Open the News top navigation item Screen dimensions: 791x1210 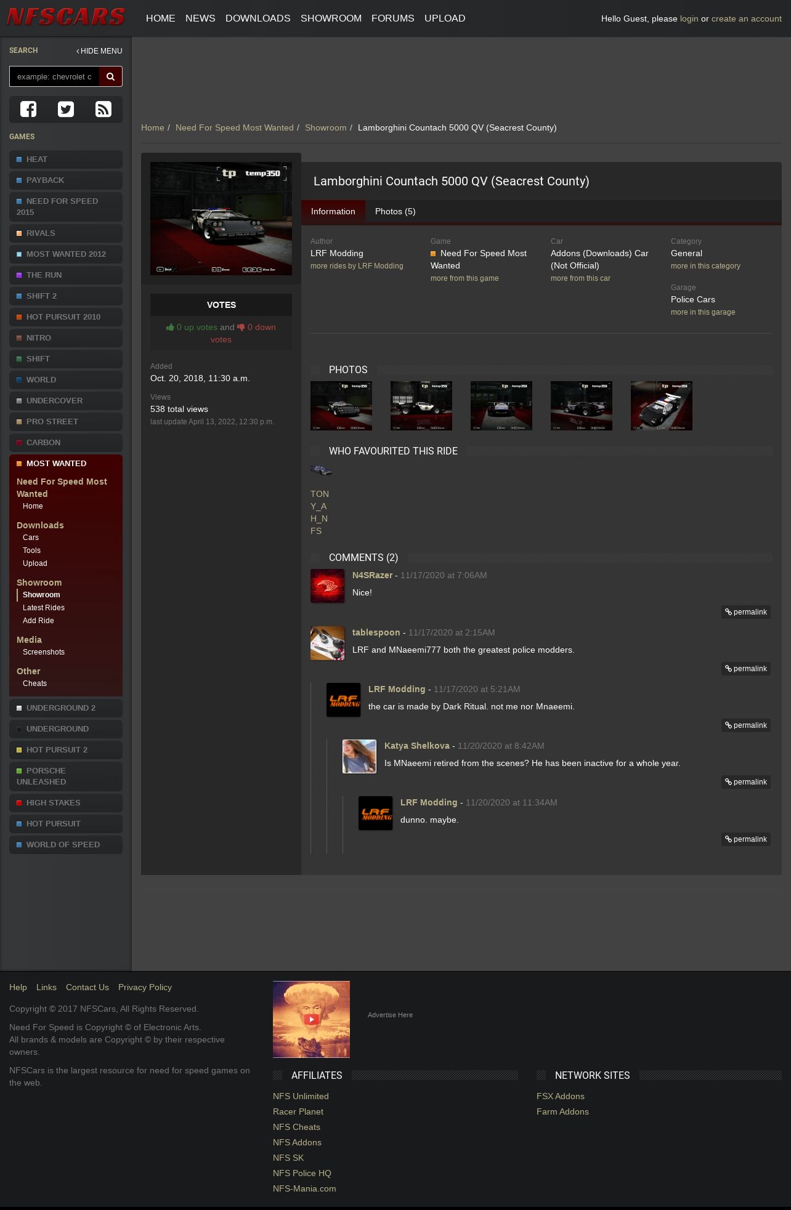pos(200,18)
